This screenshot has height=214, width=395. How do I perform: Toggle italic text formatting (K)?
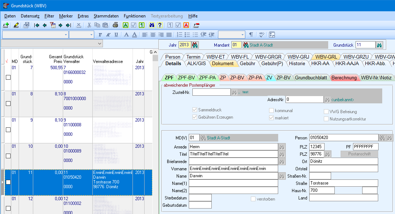108,35
